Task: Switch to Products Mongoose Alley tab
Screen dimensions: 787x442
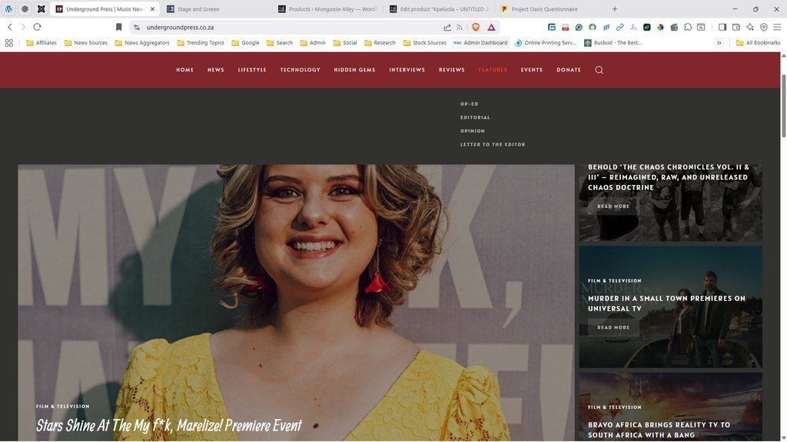Action: 329,9
